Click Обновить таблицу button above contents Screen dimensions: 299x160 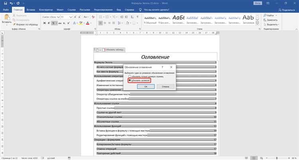point(114,49)
